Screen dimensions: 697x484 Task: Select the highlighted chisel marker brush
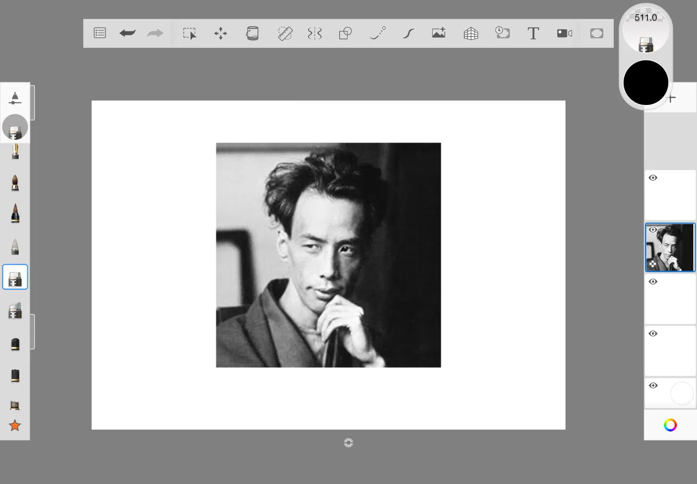point(15,277)
